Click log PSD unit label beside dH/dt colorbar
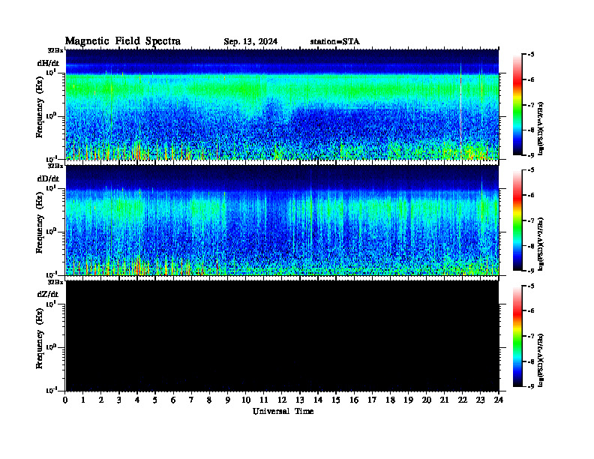This screenshot has height=459, width=594. (541, 128)
